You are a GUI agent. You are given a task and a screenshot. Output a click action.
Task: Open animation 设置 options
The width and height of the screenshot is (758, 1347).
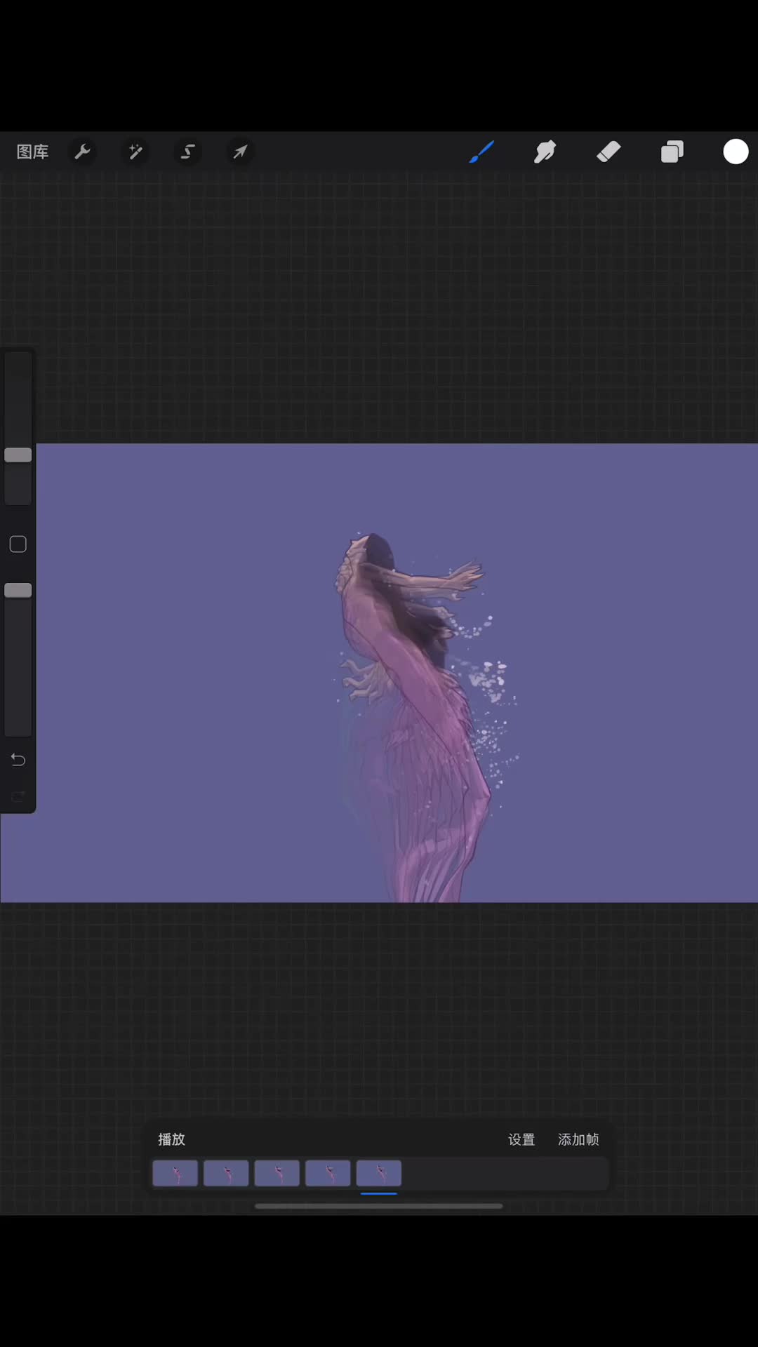coord(521,1139)
